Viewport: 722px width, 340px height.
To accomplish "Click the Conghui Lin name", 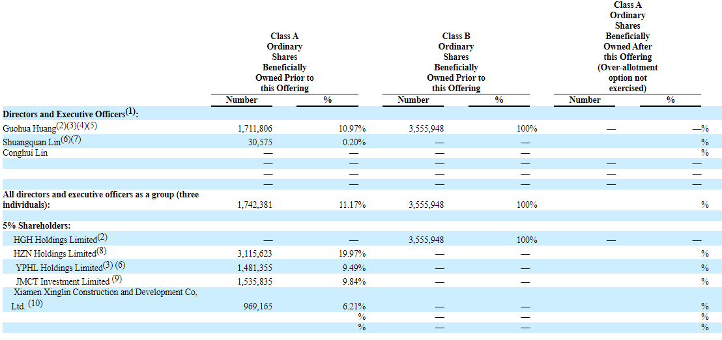I will [25, 153].
